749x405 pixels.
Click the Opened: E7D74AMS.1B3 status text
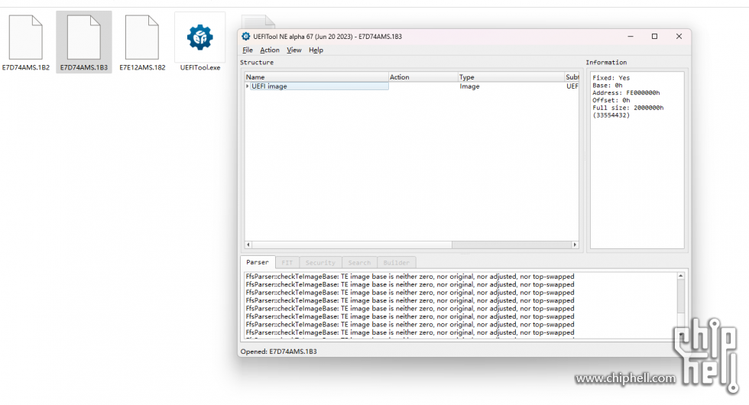coord(278,352)
